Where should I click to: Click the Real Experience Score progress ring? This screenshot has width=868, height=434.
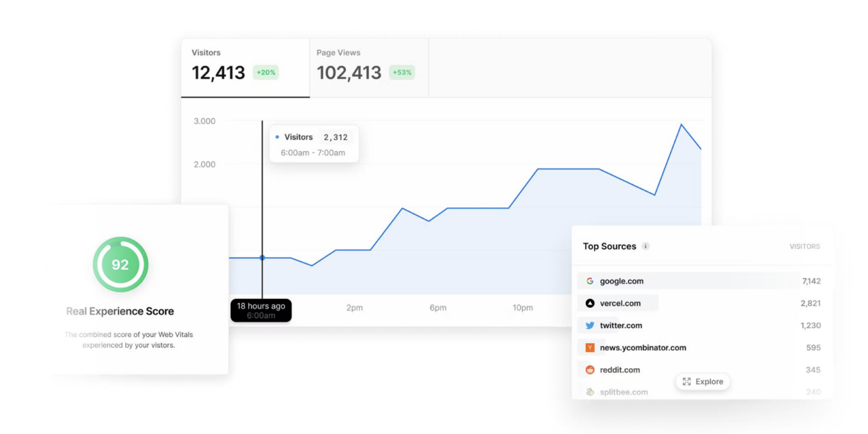tap(120, 264)
